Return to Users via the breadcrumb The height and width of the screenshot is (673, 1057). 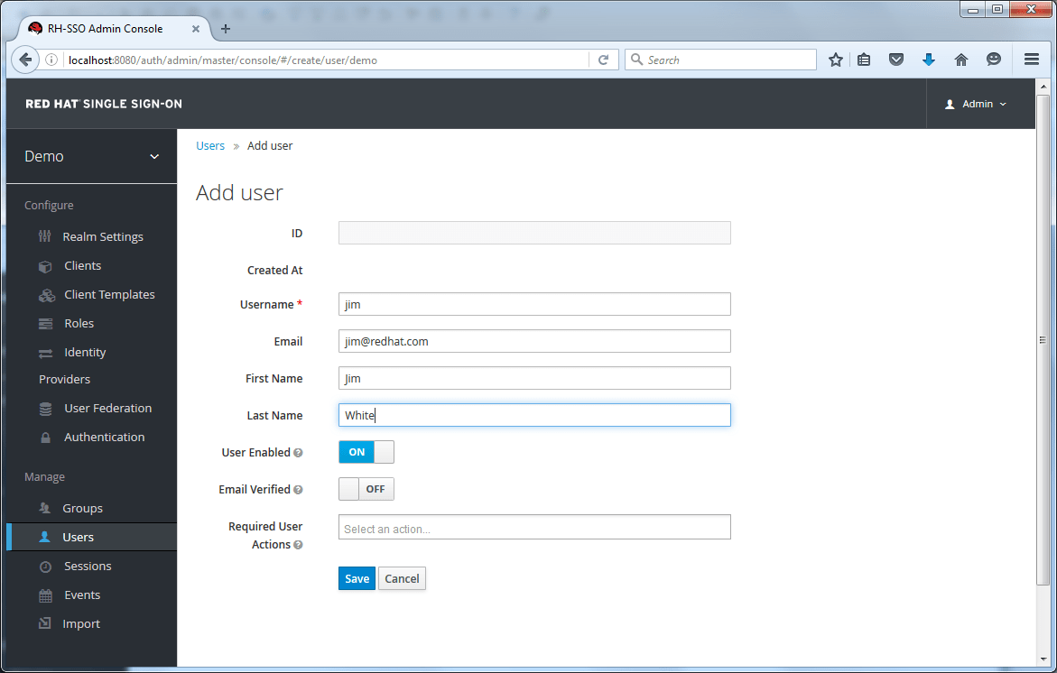coord(209,145)
